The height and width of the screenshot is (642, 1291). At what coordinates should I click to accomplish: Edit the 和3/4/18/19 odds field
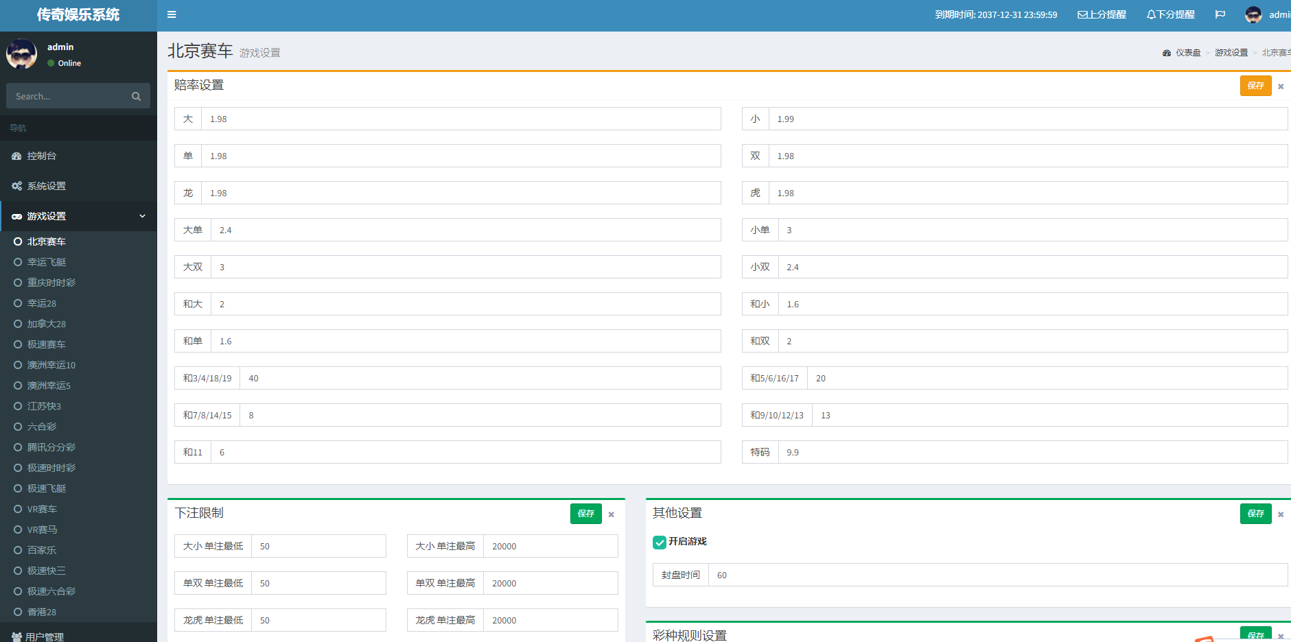coord(480,378)
